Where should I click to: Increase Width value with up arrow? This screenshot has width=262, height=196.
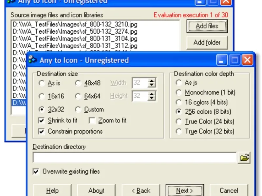click(x=152, y=81)
